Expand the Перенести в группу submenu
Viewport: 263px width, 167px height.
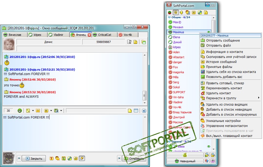[230, 98]
